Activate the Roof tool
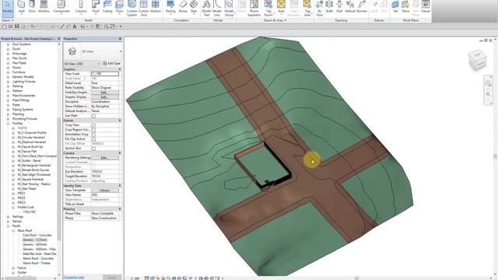The width and height of the screenshot is (498, 280). pyautogui.click(x=96, y=7)
